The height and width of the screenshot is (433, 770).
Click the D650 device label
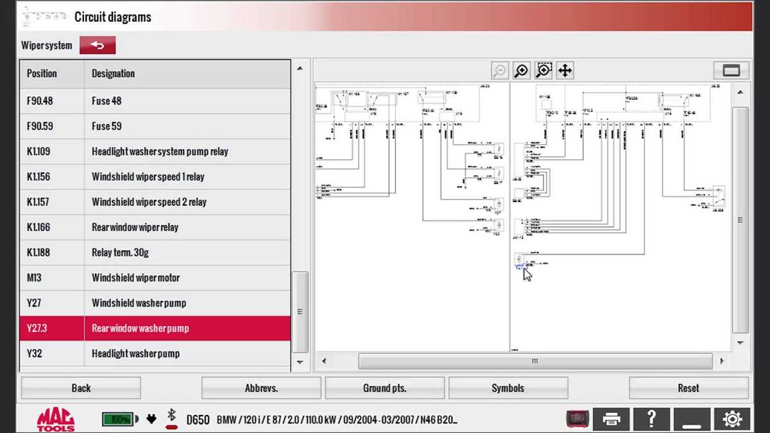click(198, 420)
